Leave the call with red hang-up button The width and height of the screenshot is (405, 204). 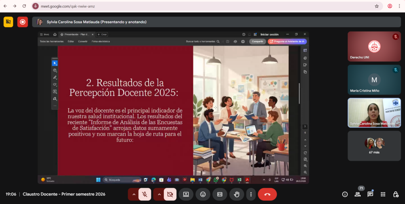coord(267,194)
